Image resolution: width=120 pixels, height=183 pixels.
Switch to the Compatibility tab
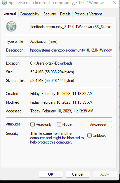click(x=30, y=14)
